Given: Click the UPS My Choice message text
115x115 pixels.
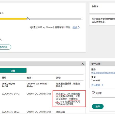Looking at the screenshot, I should tap(52, 27).
